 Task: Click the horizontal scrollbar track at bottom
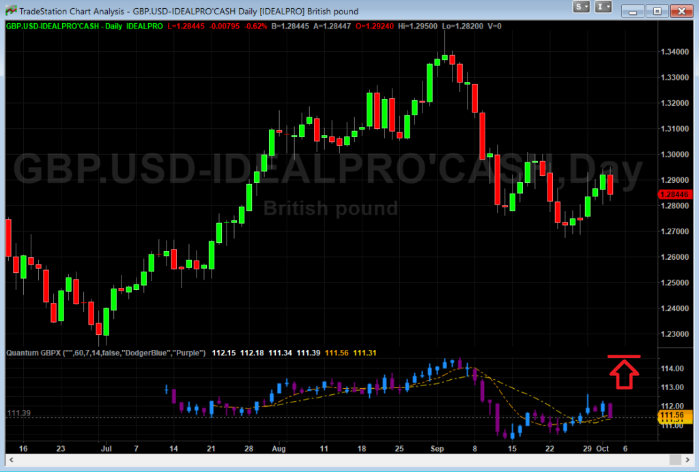coord(341,460)
